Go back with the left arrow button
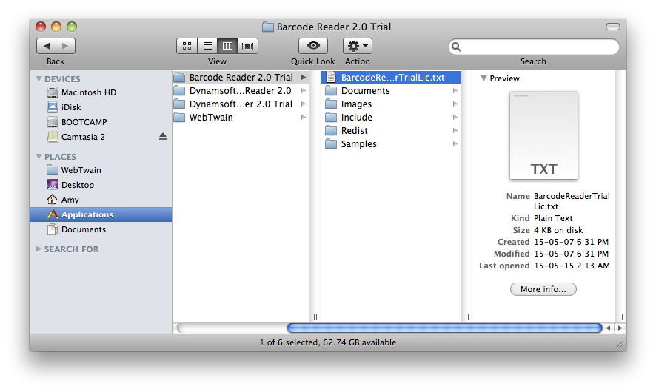The height and width of the screenshot is (392, 656). pos(46,46)
